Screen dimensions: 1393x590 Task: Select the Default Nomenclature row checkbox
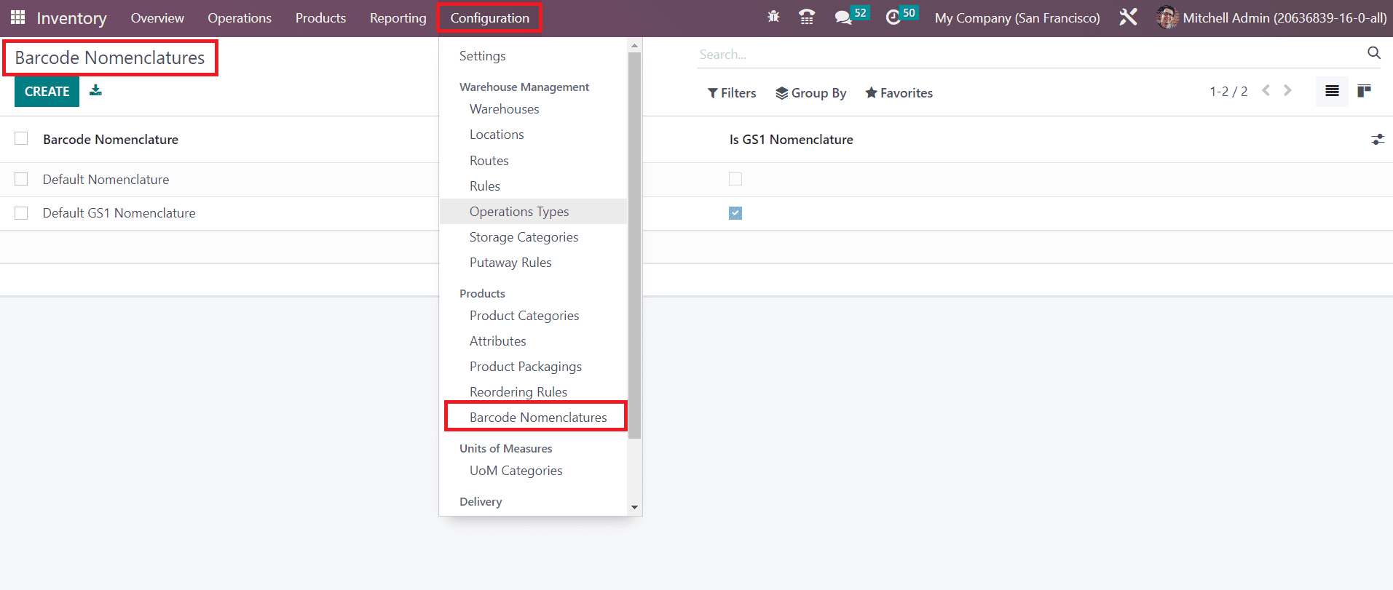[x=21, y=179]
